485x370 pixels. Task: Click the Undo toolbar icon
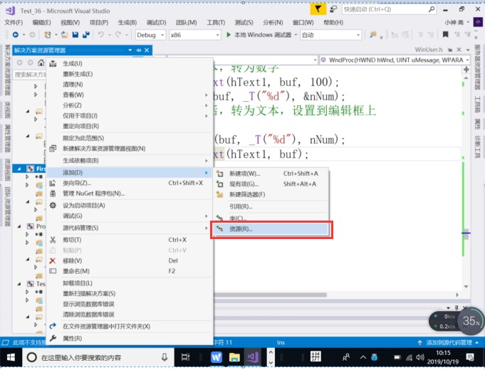point(101,35)
